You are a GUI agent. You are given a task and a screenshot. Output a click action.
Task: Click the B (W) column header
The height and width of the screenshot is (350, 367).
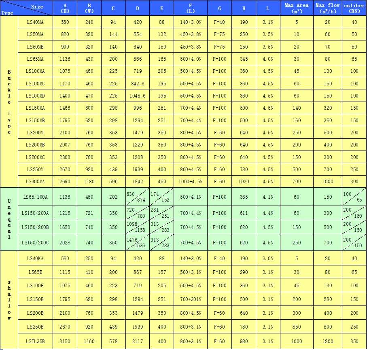click(x=89, y=8)
